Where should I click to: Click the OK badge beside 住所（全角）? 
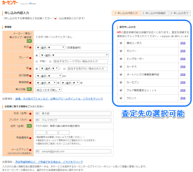pyautogui.click(x=29, y=126)
